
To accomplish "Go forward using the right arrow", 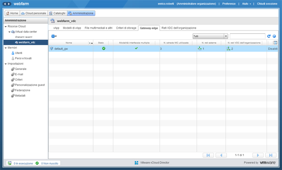I will [9, 4].
